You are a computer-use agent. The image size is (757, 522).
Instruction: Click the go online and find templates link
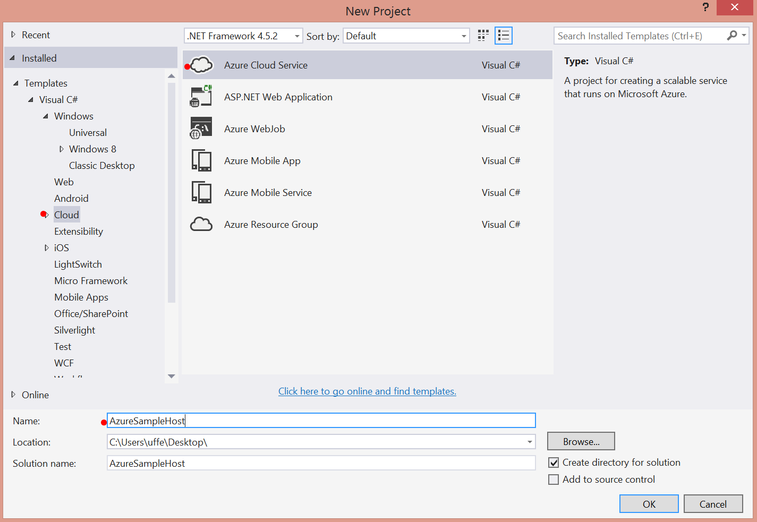pos(367,391)
